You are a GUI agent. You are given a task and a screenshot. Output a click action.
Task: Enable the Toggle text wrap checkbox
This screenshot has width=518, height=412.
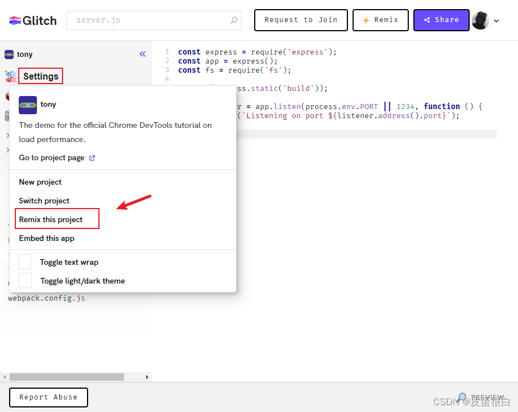25,262
